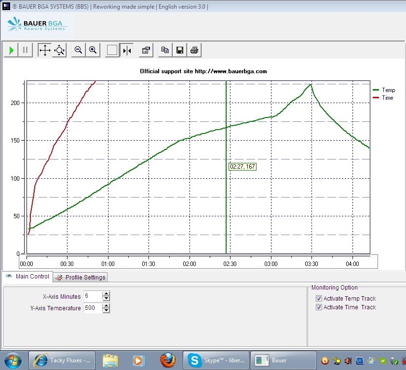Select the dotted rectangle selection tool

click(112, 50)
